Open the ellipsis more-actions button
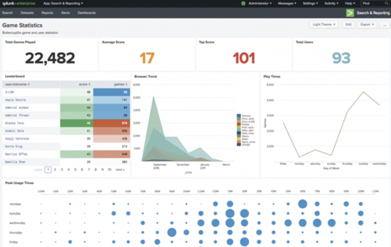391x247 pixels. (x=384, y=25)
